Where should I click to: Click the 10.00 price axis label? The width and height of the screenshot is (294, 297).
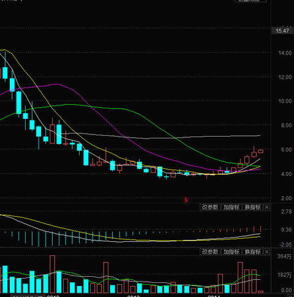pyautogui.click(x=285, y=101)
